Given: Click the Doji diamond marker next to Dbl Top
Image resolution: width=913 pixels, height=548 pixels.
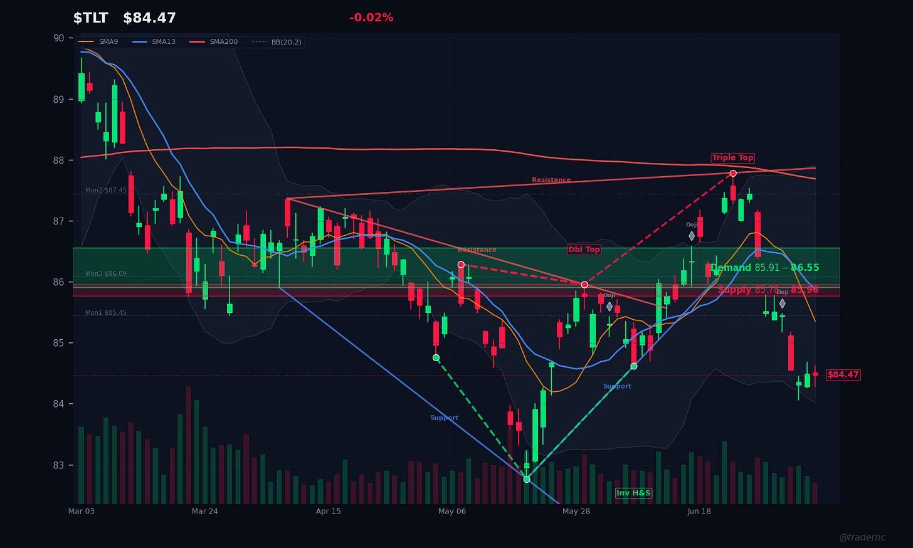Looking at the screenshot, I should 610,306.
